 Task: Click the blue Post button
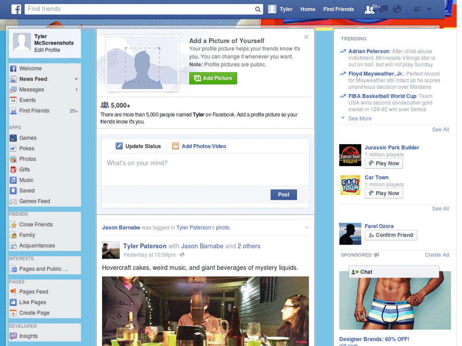point(284,195)
